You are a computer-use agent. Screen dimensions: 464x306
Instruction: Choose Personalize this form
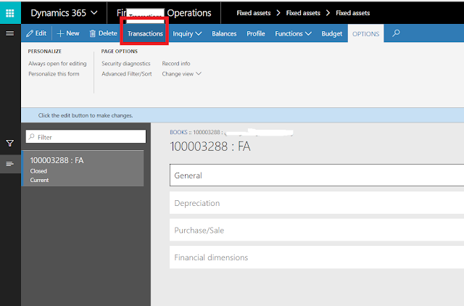pyautogui.click(x=54, y=74)
